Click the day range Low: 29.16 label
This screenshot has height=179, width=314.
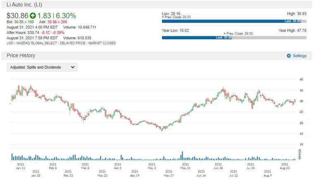click(x=171, y=14)
